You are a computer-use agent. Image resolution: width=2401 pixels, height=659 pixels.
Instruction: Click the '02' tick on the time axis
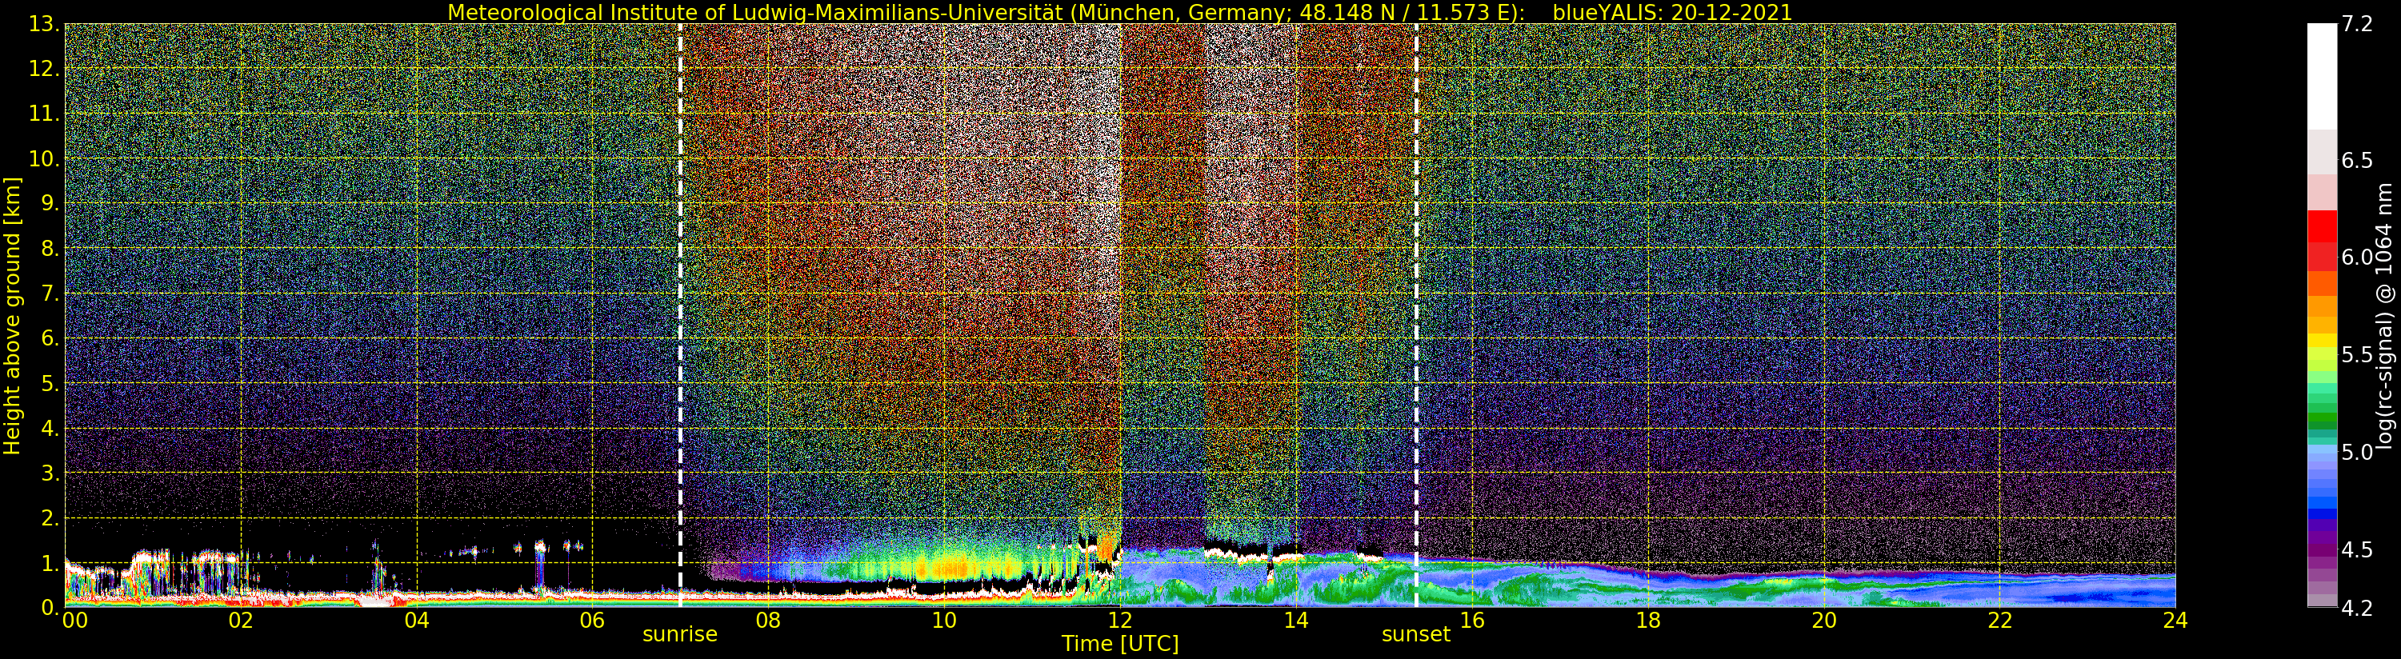pos(241,621)
